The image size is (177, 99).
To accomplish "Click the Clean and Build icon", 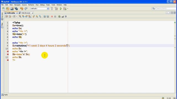I will click(56, 9).
